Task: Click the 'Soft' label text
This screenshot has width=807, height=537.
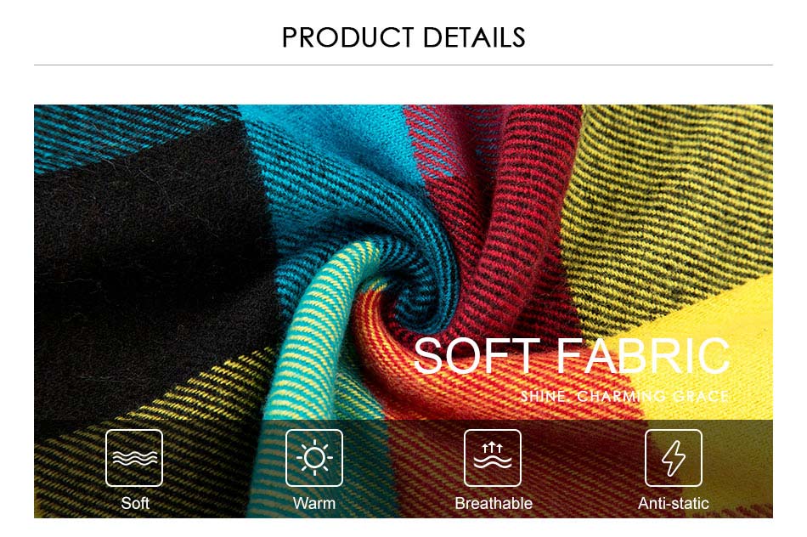Action: (x=135, y=503)
